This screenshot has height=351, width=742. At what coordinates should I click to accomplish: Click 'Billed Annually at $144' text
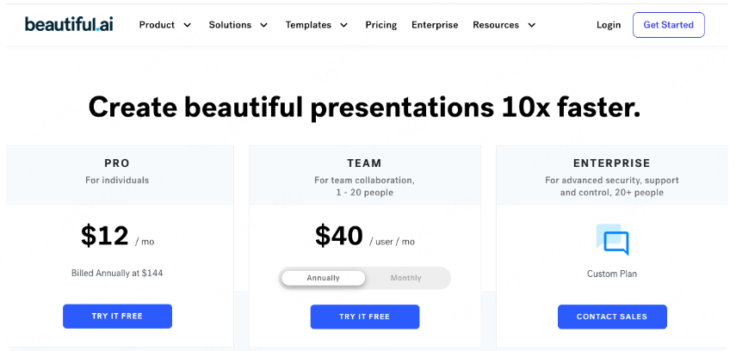point(117,273)
